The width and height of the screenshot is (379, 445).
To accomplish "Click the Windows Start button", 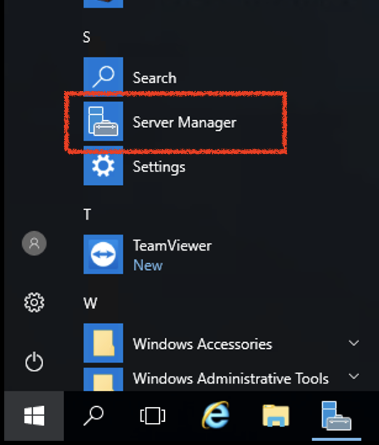I will pos(34,416).
